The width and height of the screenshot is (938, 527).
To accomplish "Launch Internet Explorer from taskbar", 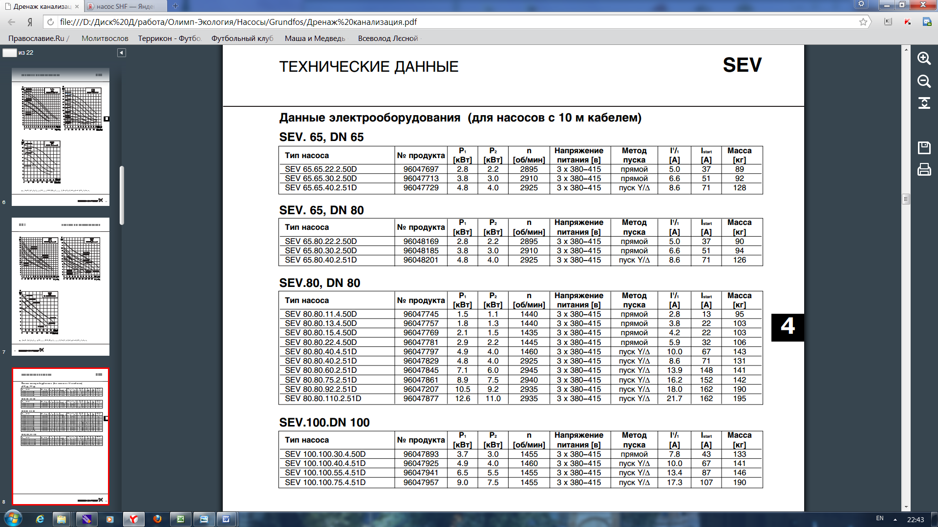I will coord(40,519).
